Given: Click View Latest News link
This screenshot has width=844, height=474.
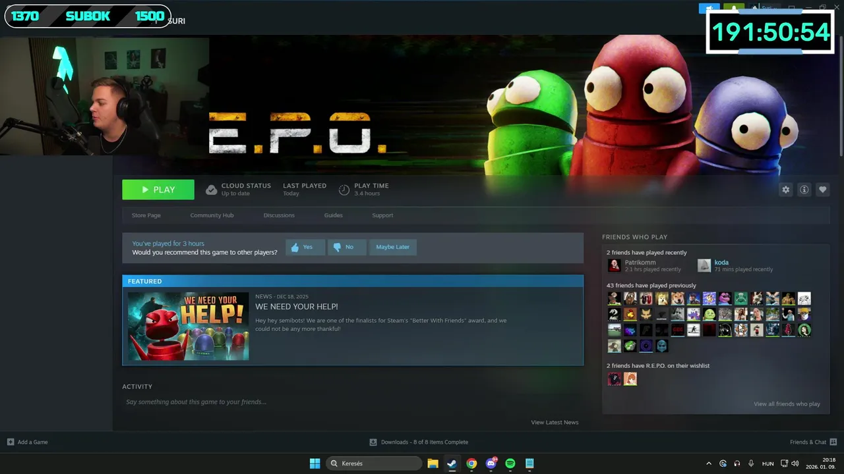Looking at the screenshot, I should coord(555,422).
